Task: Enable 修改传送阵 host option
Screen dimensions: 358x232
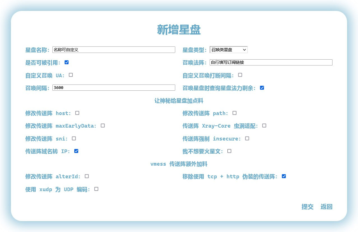Action: [x=77, y=113]
